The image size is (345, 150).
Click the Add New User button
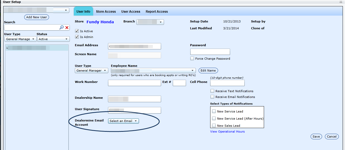37,17
